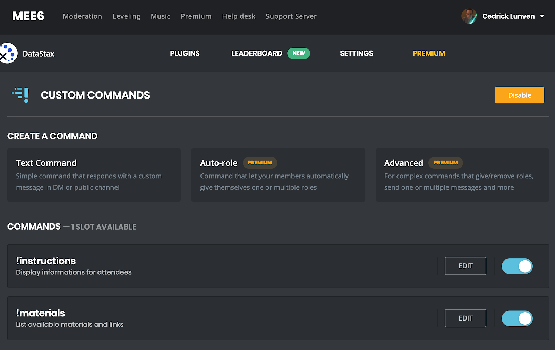Open the SETTINGS tab
Viewport: 555px width, 350px height.
click(357, 53)
